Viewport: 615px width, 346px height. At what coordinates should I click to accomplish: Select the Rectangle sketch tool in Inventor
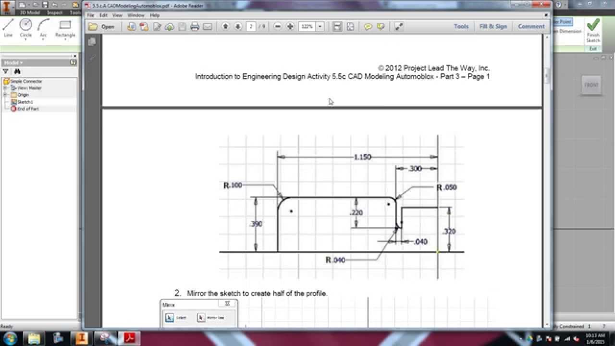click(x=65, y=28)
